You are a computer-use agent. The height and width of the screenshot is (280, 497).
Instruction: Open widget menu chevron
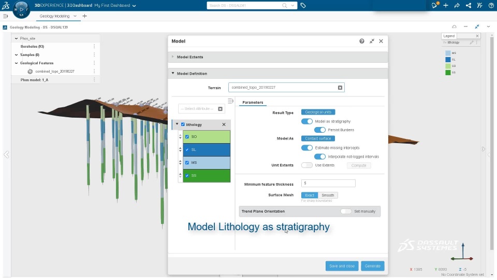point(488,26)
